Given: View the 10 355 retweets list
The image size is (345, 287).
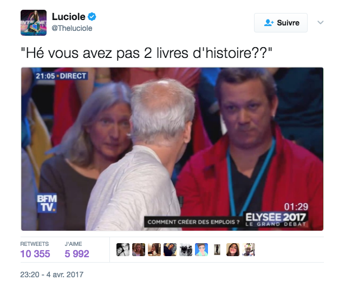Looking at the screenshot, I should (x=35, y=250).
